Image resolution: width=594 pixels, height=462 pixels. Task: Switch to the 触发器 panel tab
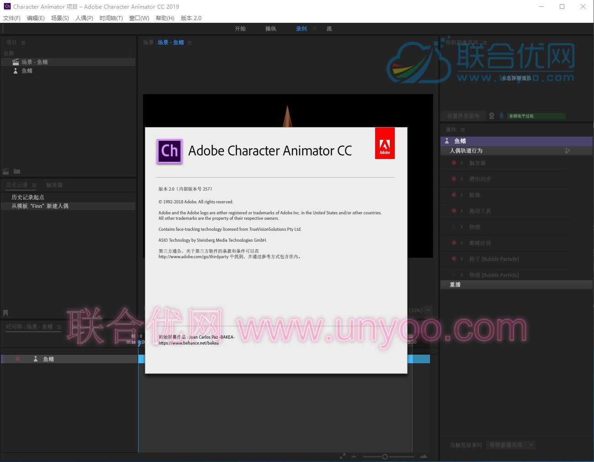pos(54,185)
